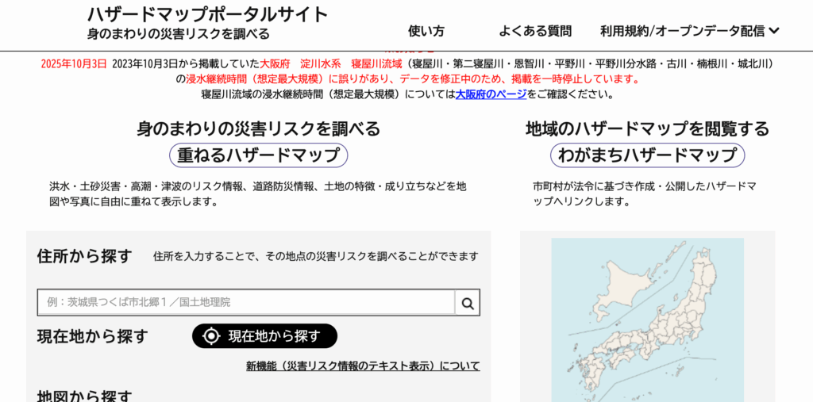Image resolution: width=813 pixels, height=402 pixels.
Task: Click the magnifier search icon beside address field
Action: [x=468, y=302]
